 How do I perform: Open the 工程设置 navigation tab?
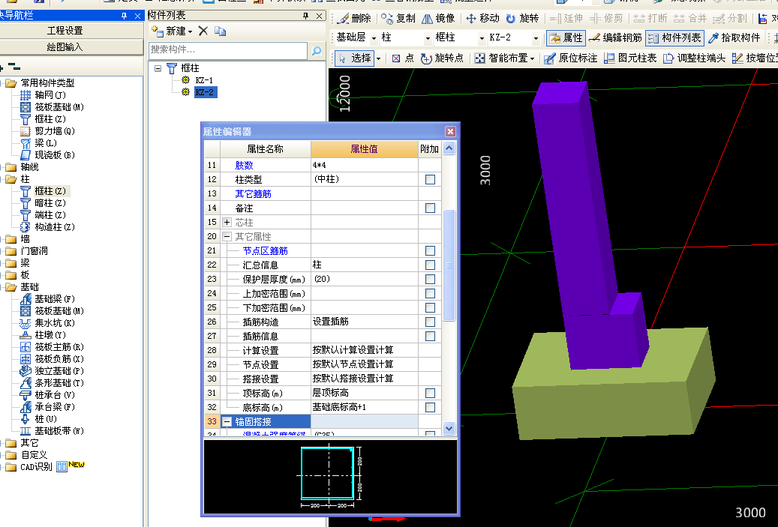pyautogui.click(x=65, y=30)
